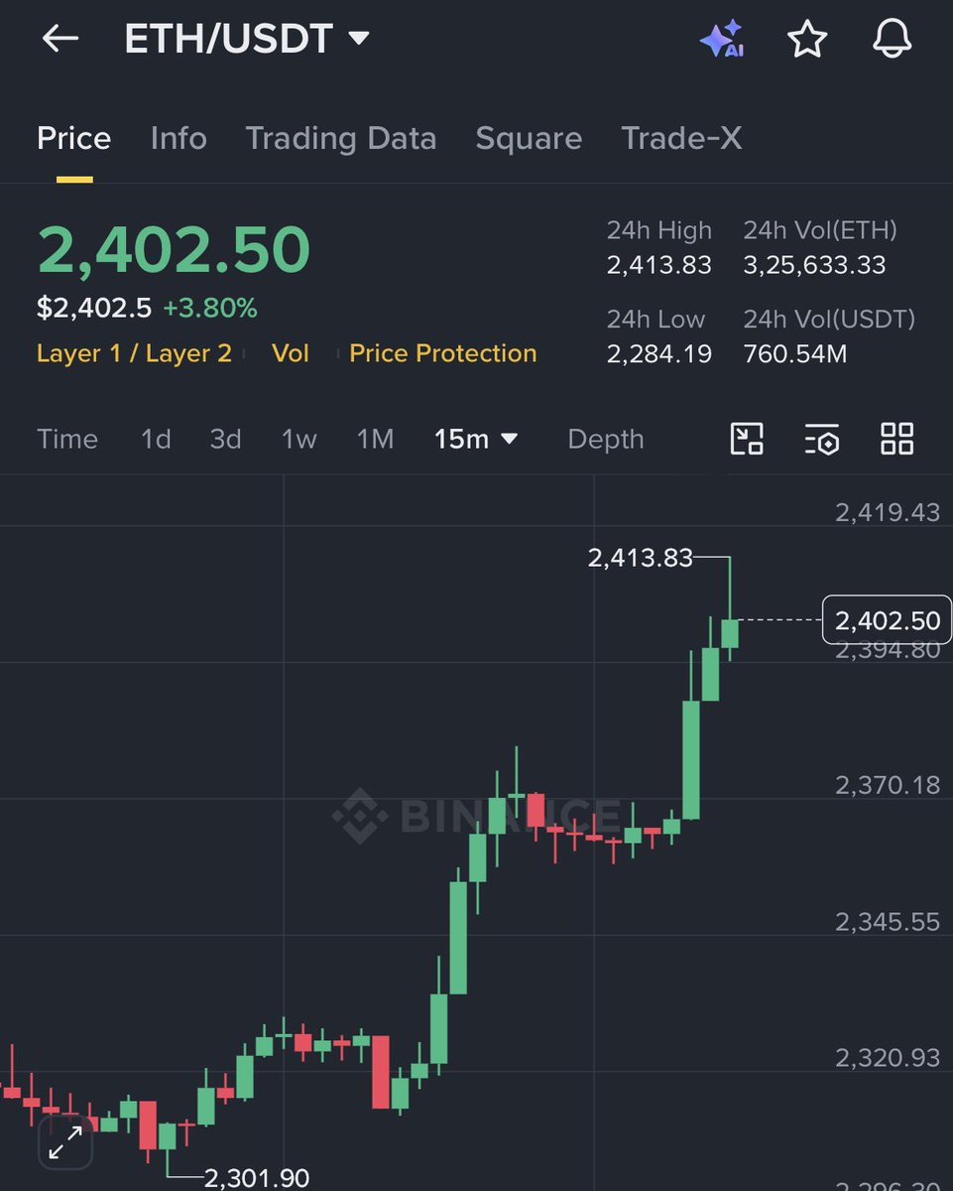
Task: Open chart indicator settings icon
Action: tap(822, 439)
